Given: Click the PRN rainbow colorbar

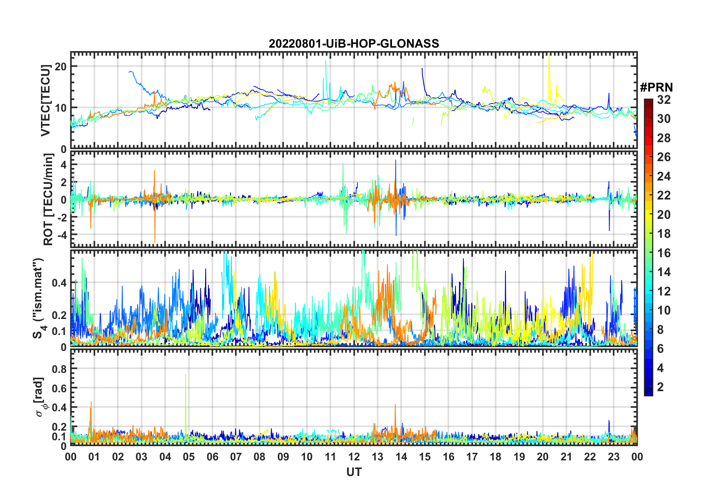Looking at the screenshot, I should coord(648,247).
